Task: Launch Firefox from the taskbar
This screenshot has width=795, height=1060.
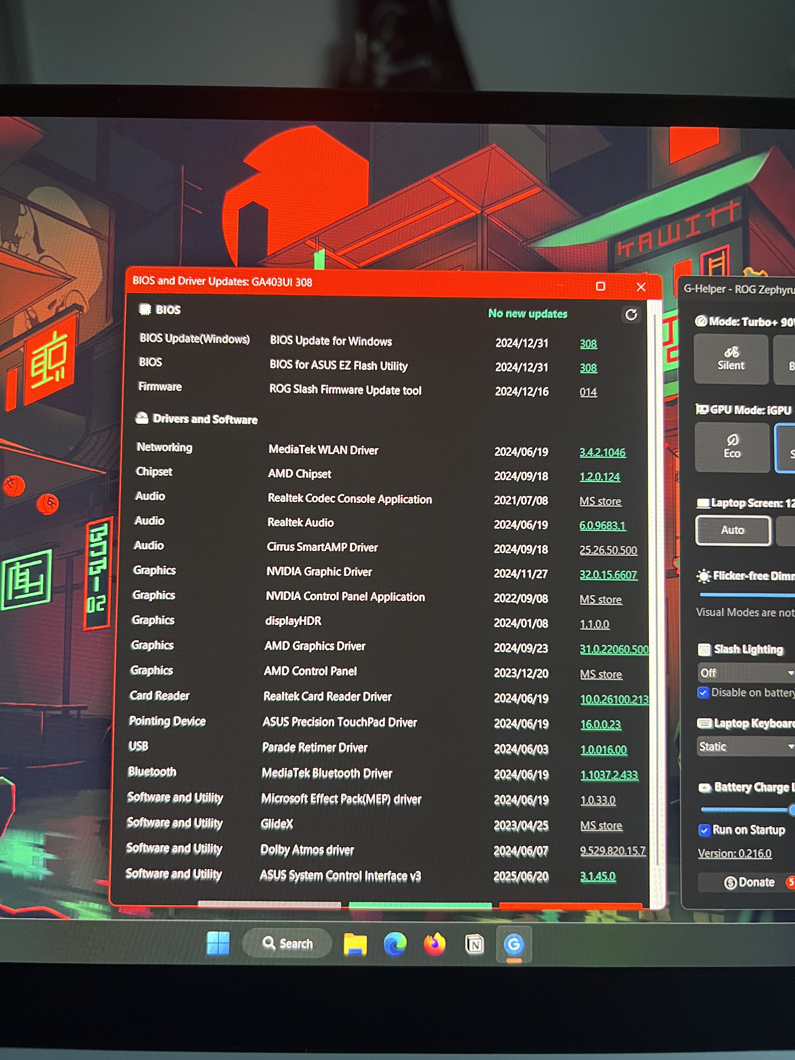Action: 435,944
